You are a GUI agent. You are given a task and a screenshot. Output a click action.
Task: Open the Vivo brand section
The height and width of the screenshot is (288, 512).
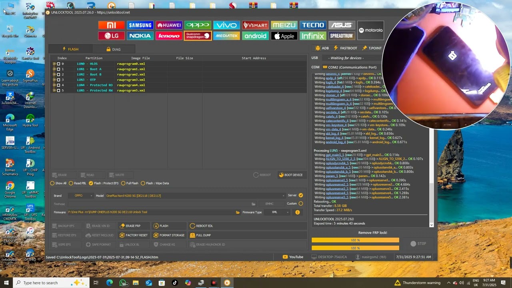[226, 25]
